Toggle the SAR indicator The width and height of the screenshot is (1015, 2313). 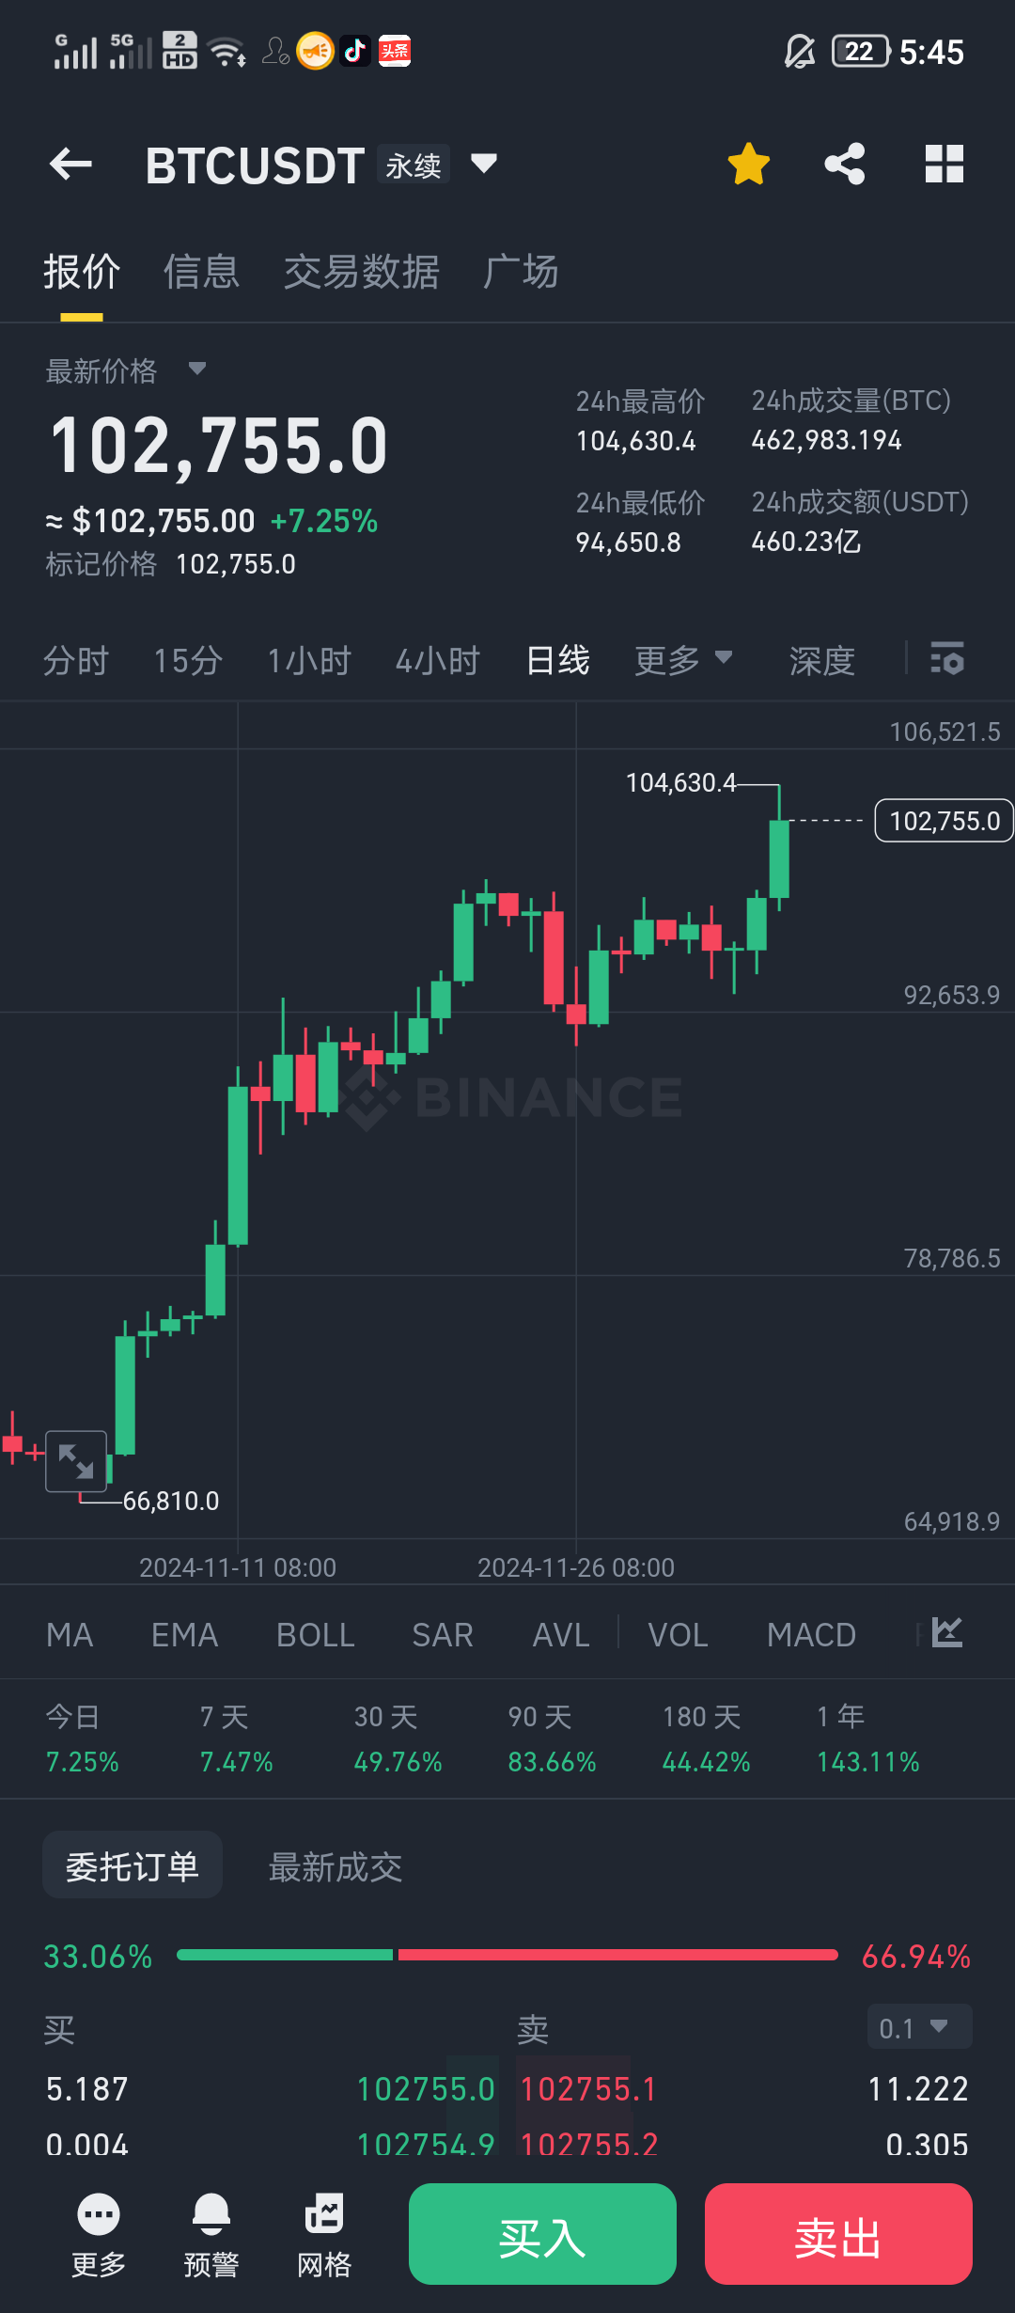pyautogui.click(x=443, y=1635)
